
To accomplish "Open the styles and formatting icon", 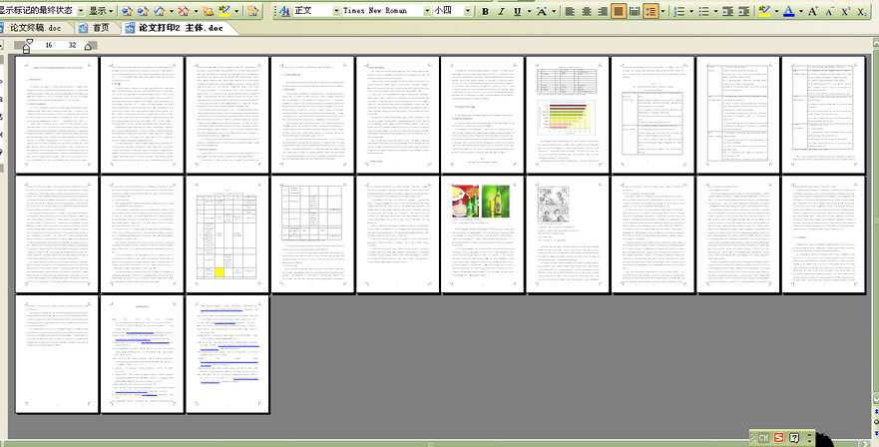I will (x=284, y=11).
